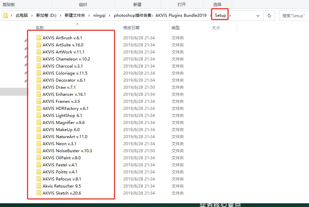
Task: Click the AKVIS Sketch v.20.6 folder name
Action: [62, 193]
